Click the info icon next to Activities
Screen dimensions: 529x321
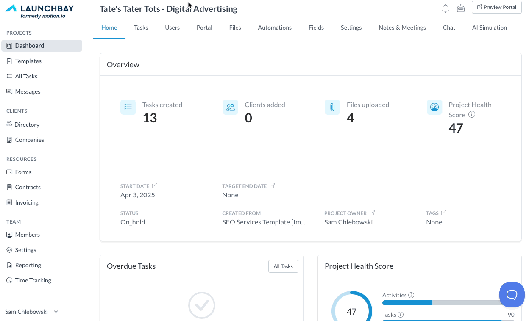[x=411, y=295]
